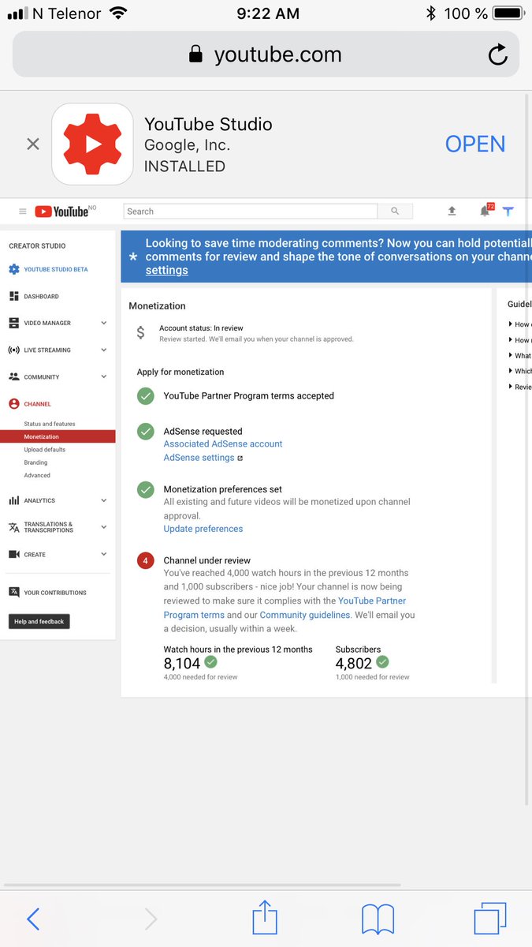
Task: Expand the Live Streaming chevron
Action: tap(104, 350)
